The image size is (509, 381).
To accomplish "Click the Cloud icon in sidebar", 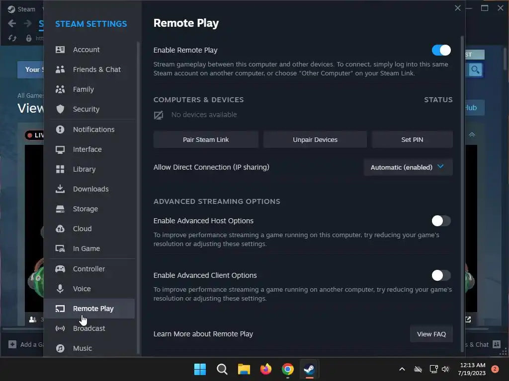I will click(60, 229).
